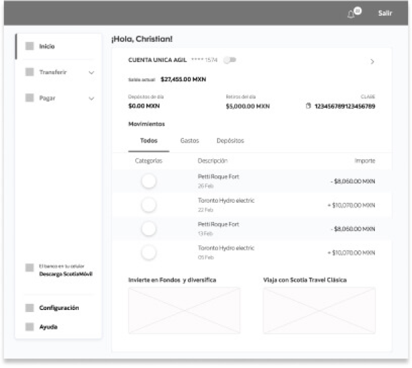412x368 pixels.
Task: Click the Inicio sidebar icon
Action: [x=30, y=46]
